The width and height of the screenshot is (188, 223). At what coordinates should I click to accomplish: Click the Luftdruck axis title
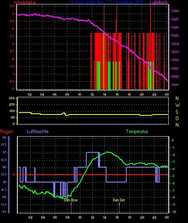click(x=159, y=2)
